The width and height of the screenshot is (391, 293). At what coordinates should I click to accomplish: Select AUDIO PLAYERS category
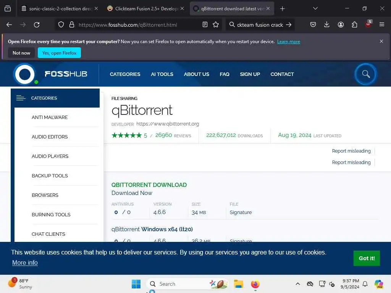(50, 156)
